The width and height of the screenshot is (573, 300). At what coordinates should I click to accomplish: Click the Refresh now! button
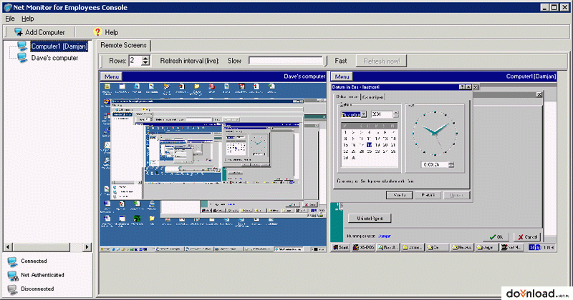click(x=382, y=61)
